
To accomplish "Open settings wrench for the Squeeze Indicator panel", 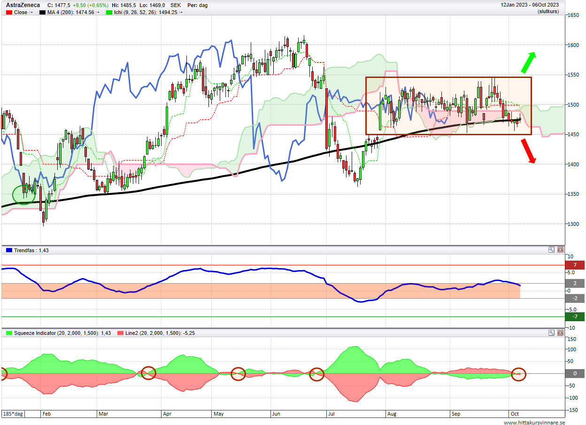I will coord(551,332).
